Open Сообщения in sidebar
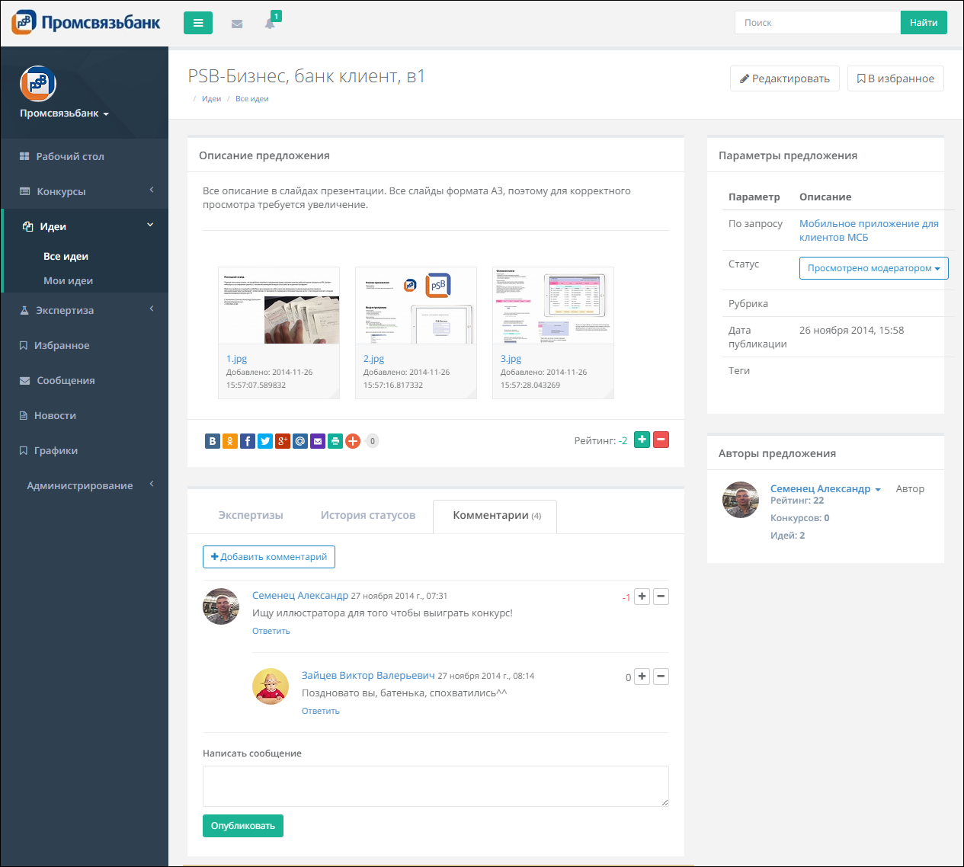Screen dimensions: 964x867 pyautogui.click(x=85, y=380)
